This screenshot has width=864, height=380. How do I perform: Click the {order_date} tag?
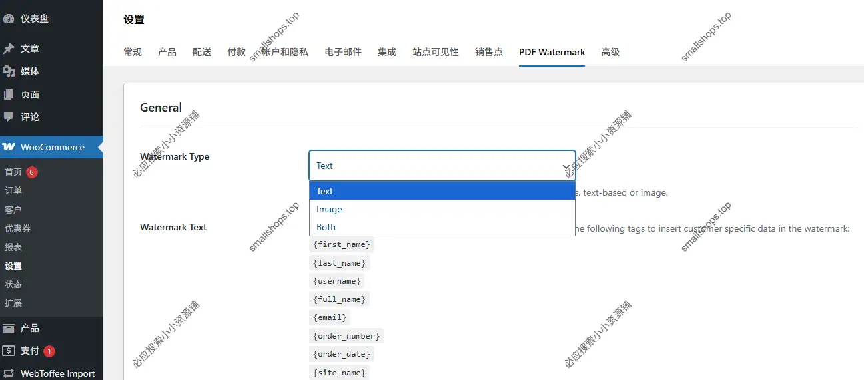click(x=342, y=354)
